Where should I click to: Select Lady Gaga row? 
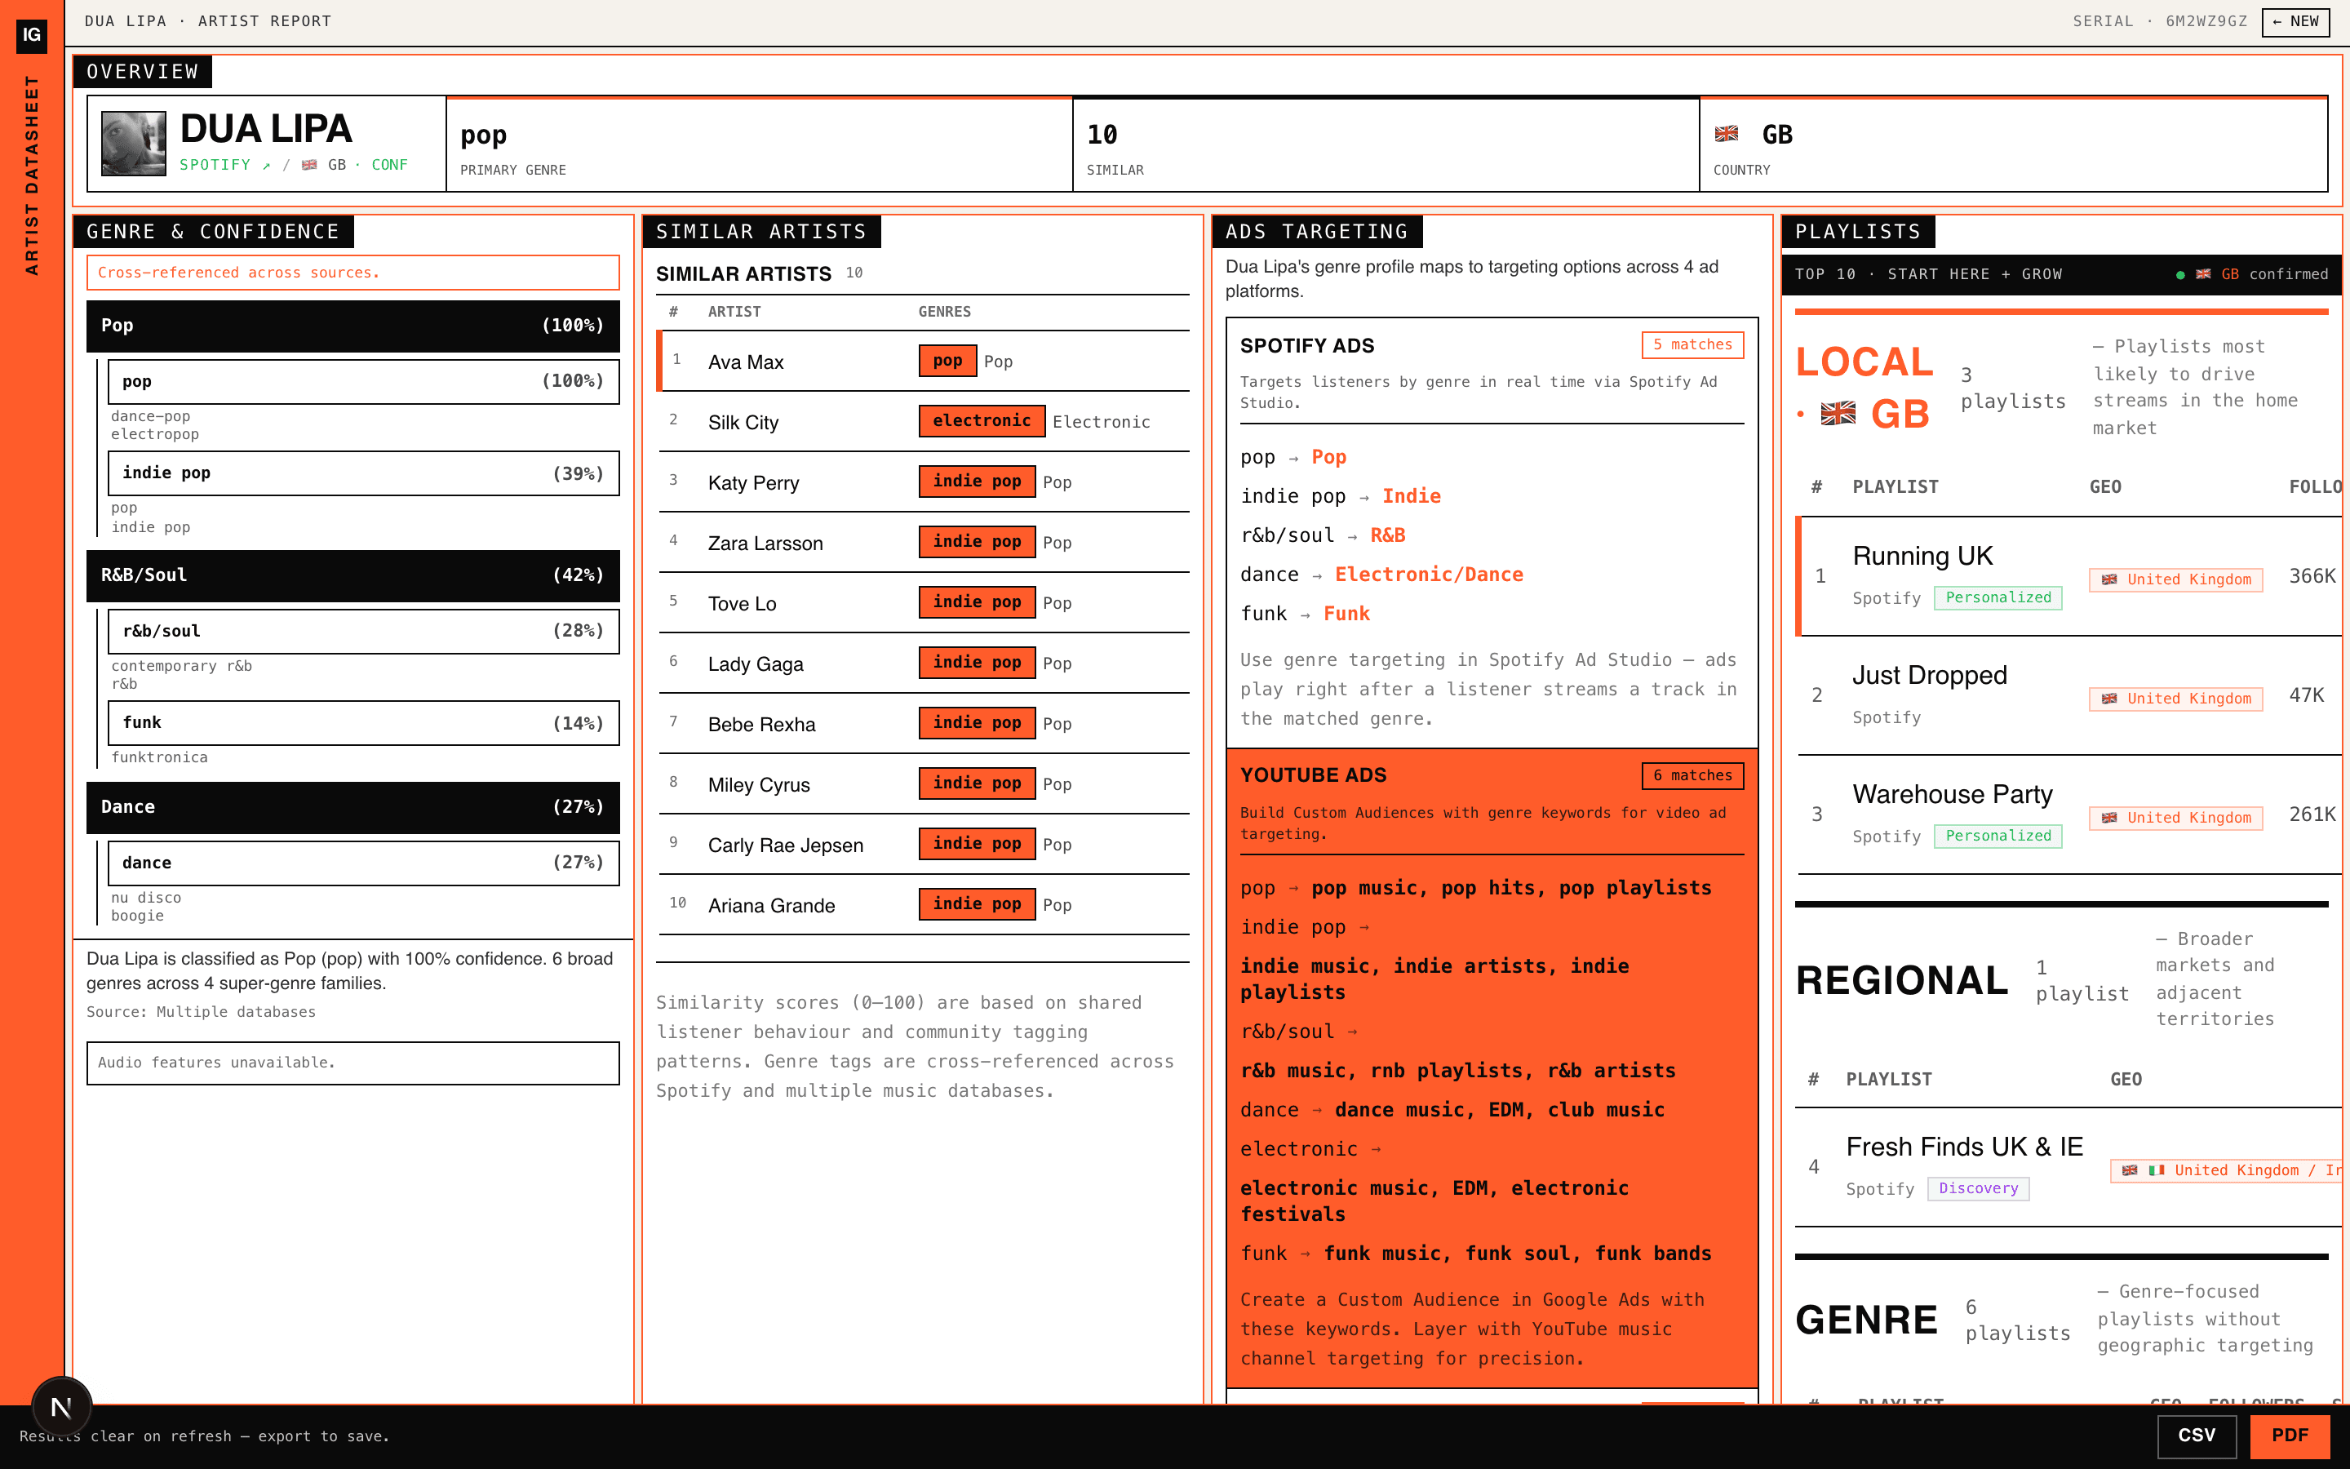coord(924,663)
